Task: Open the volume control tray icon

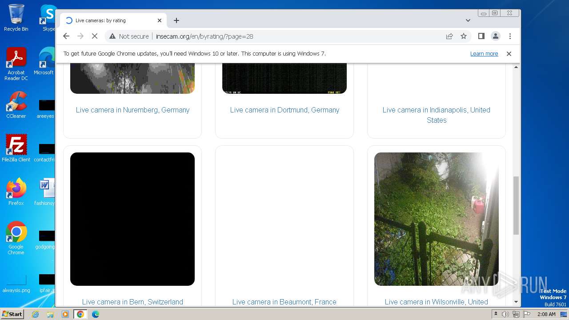Action: pyautogui.click(x=505, y=314)
